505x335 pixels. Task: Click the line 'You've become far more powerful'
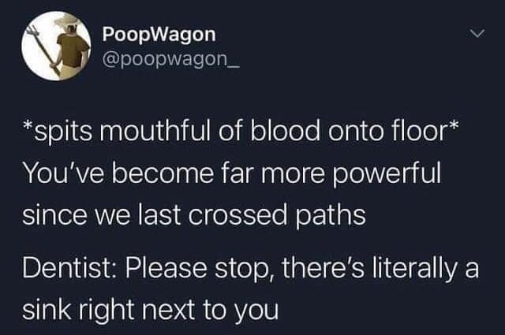coord(231,174)
